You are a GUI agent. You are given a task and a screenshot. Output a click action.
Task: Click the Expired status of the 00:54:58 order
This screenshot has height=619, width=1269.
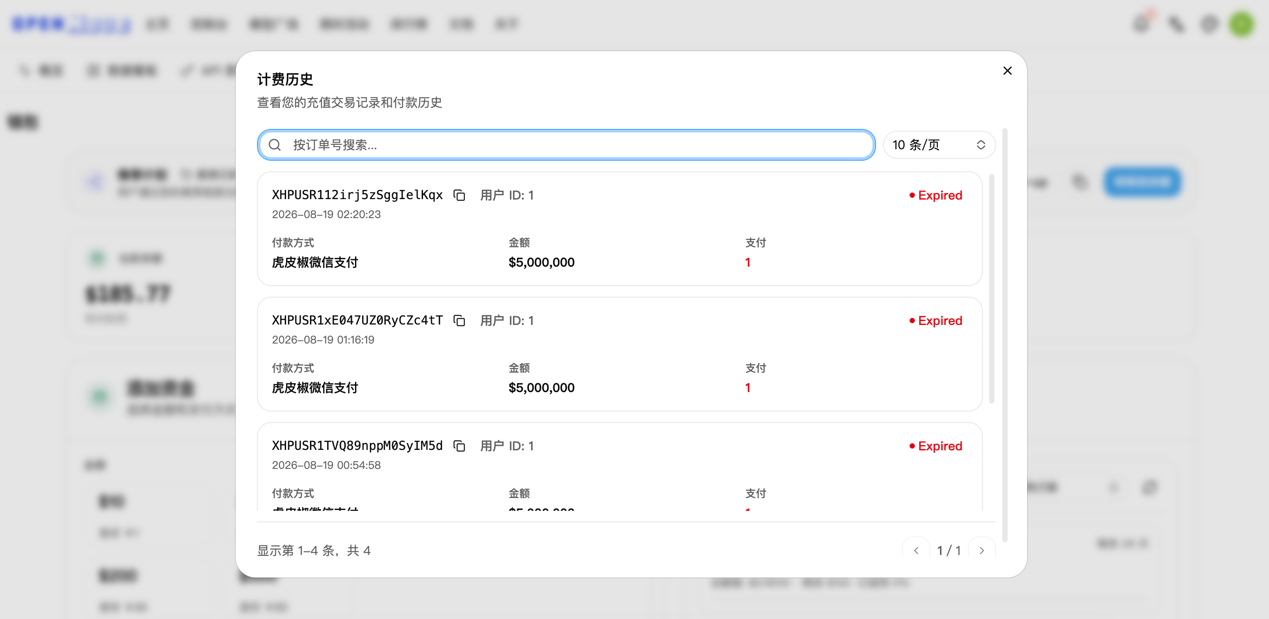[936, 446]
